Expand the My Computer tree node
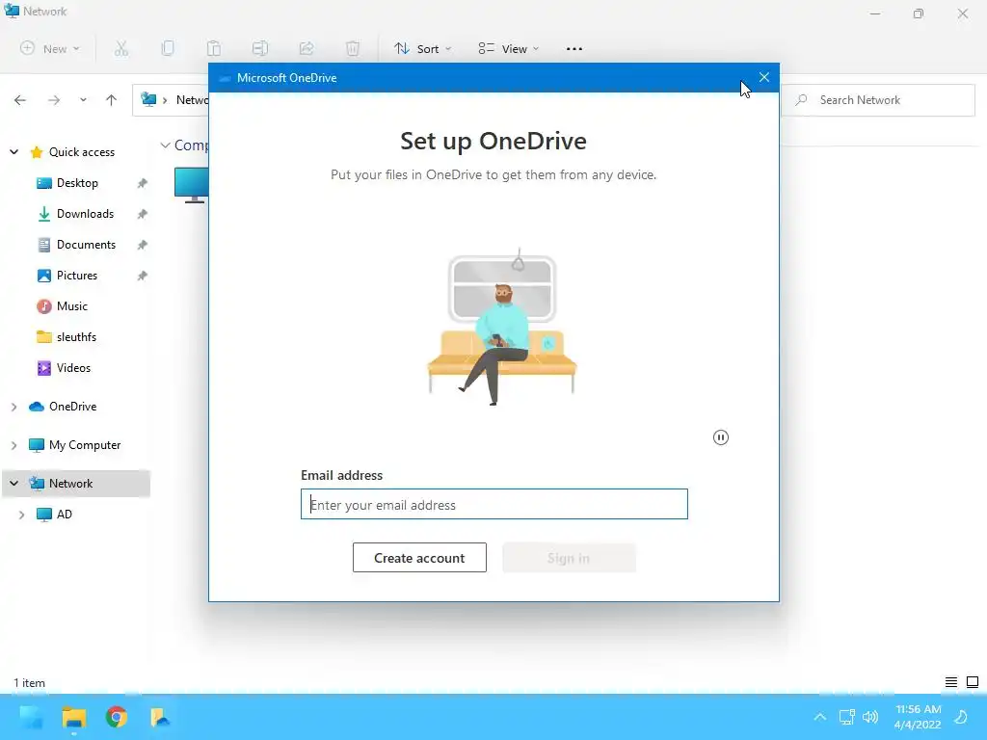The height and width of the screenshot is (740, 987). (13, 445)
